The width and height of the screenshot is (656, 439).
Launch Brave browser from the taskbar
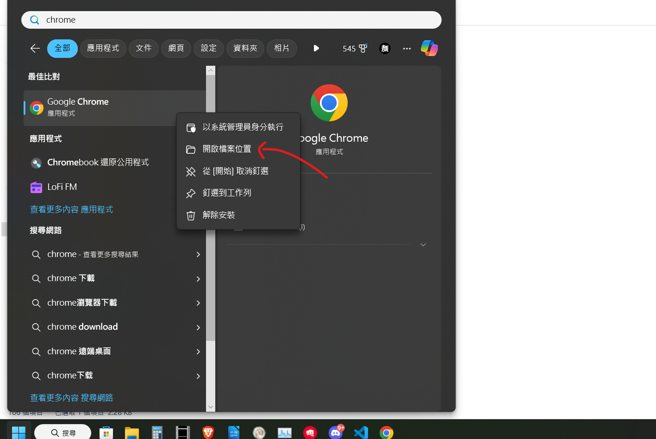coord(208,433)
